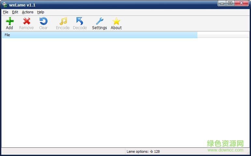Start encoding with the Encode icon
The height and width of the screenshot is (156, 251).
point(63,21)
